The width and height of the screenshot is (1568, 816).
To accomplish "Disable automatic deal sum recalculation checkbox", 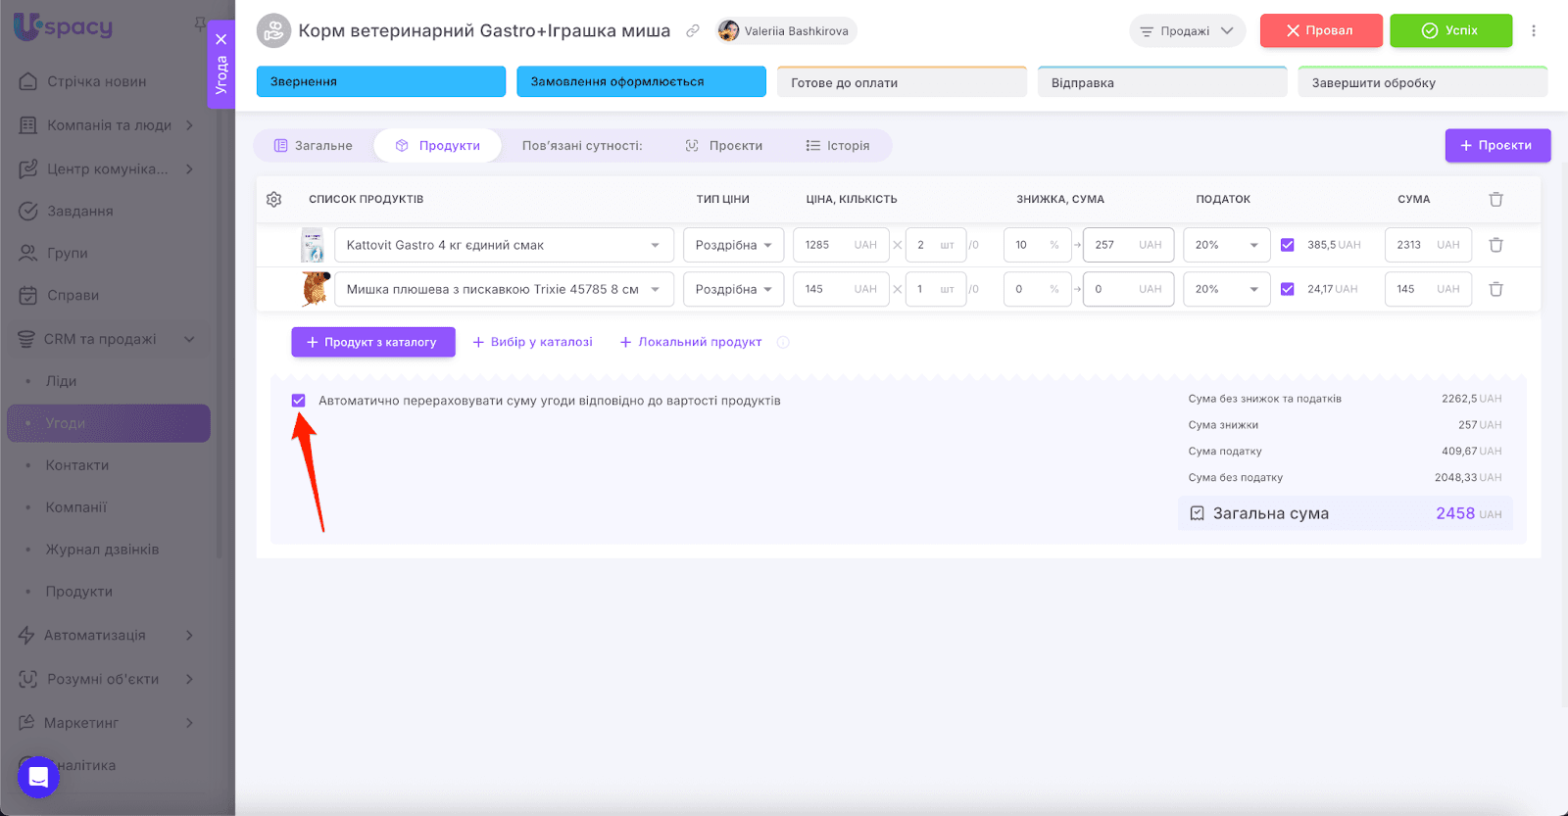I will click(x=299, y=401).
